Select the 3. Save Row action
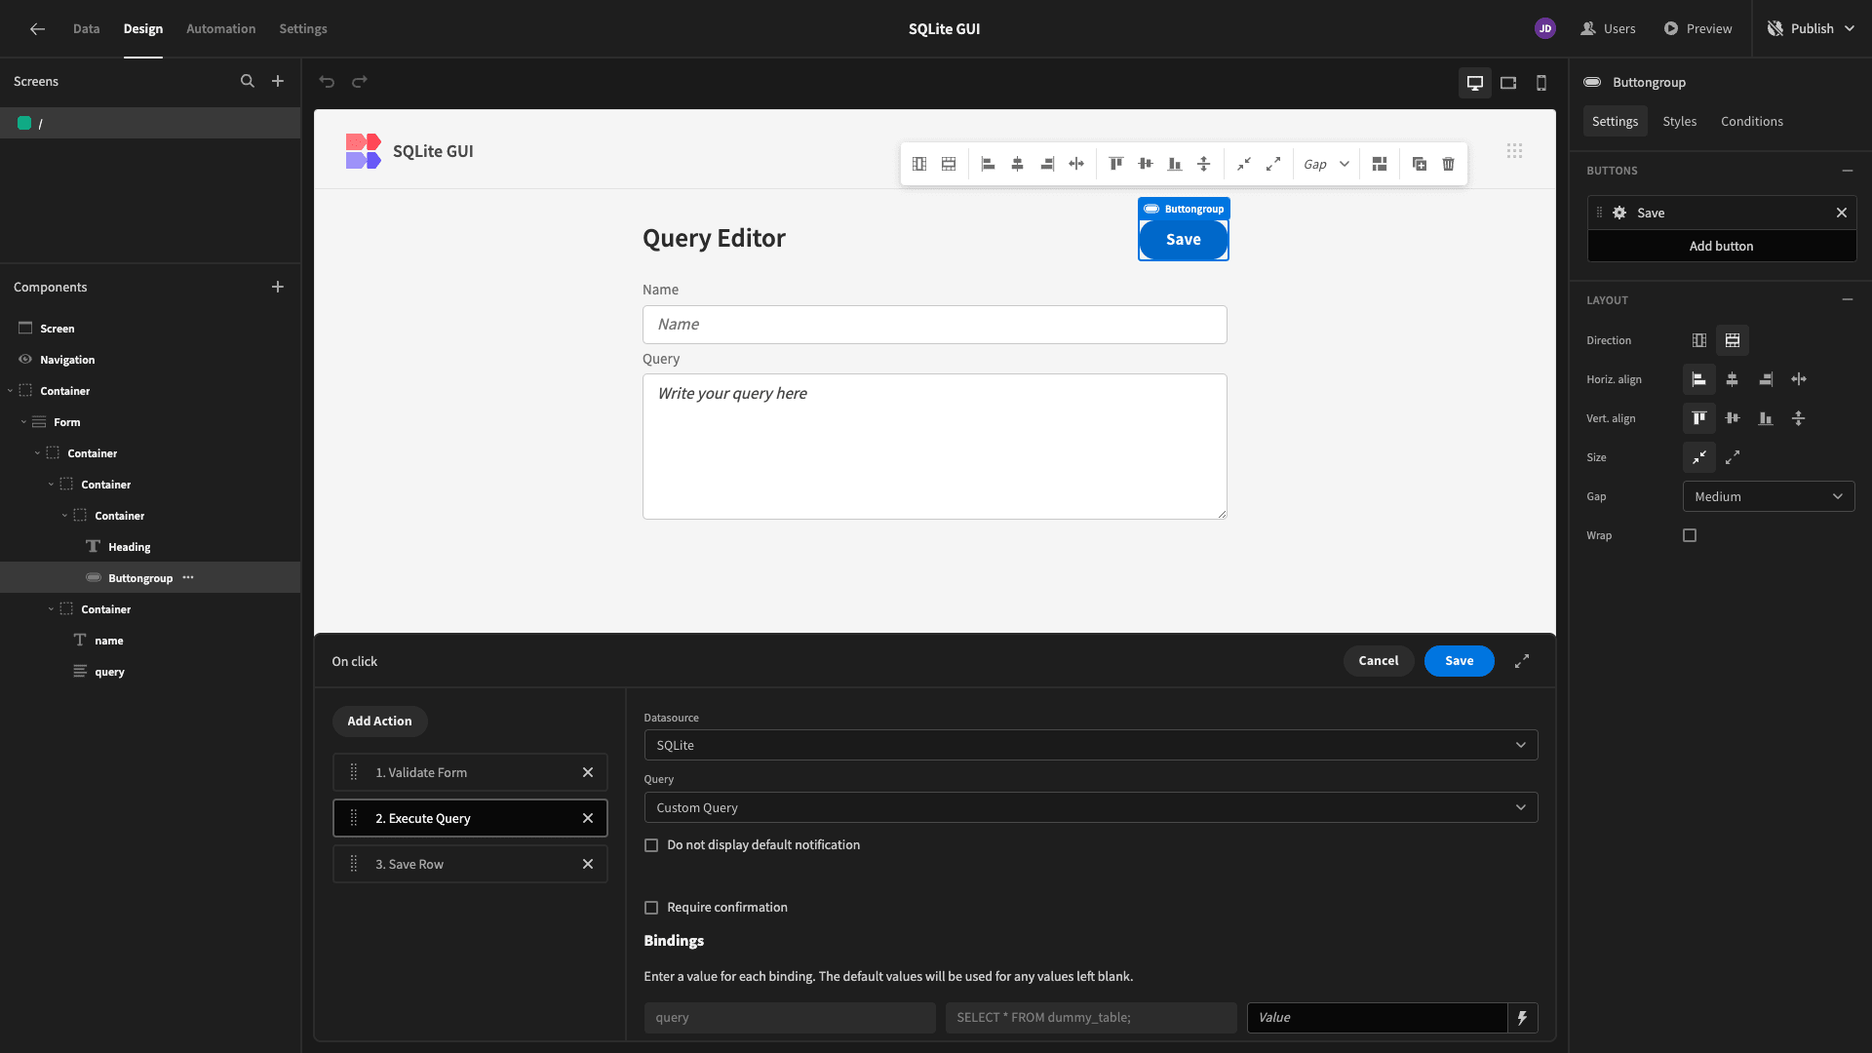1872x1053 pixels. point(470,865)
